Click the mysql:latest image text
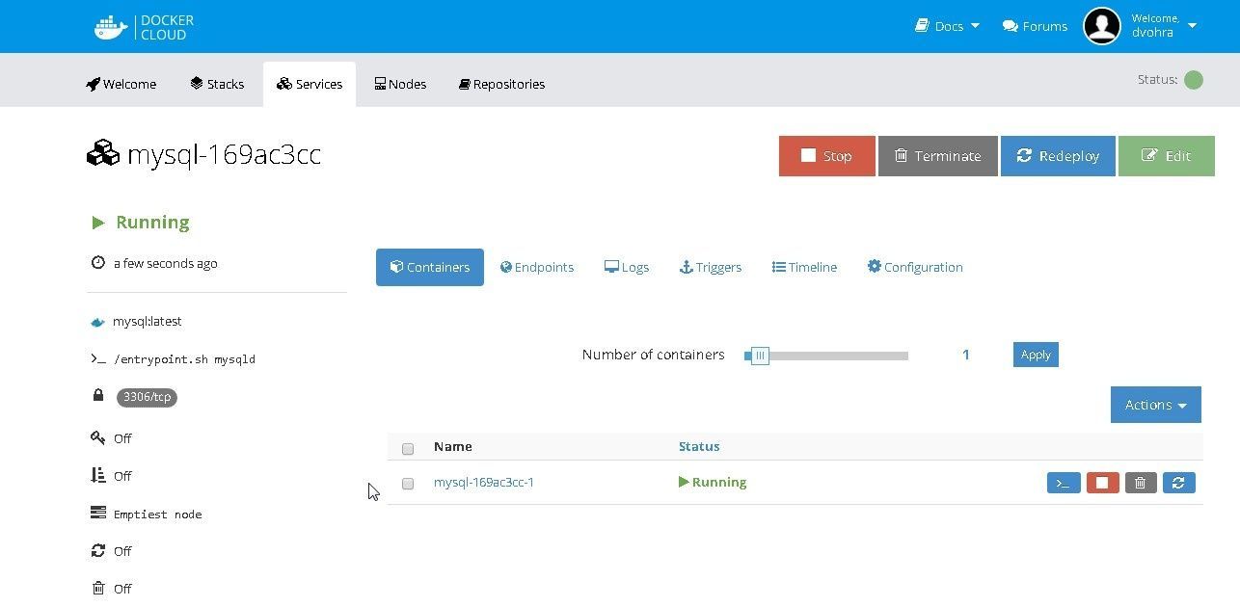This screenshot has width=1240, height=607. click(148, 322)
